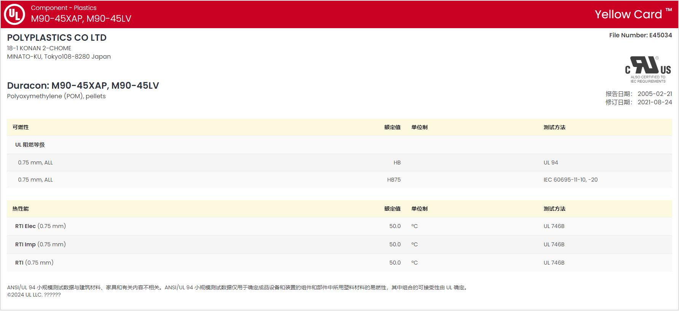Click the 50.0 value for RTI Imp

coord(395,244)
